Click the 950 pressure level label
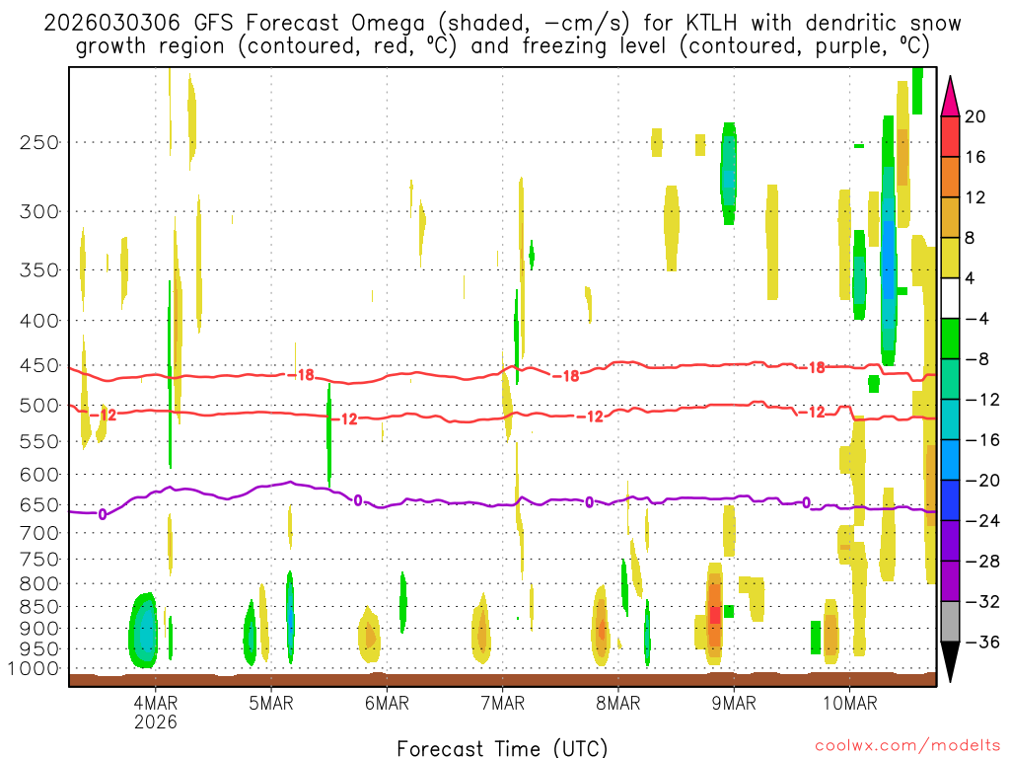The image size is (1010, 758). pos(39,649)
